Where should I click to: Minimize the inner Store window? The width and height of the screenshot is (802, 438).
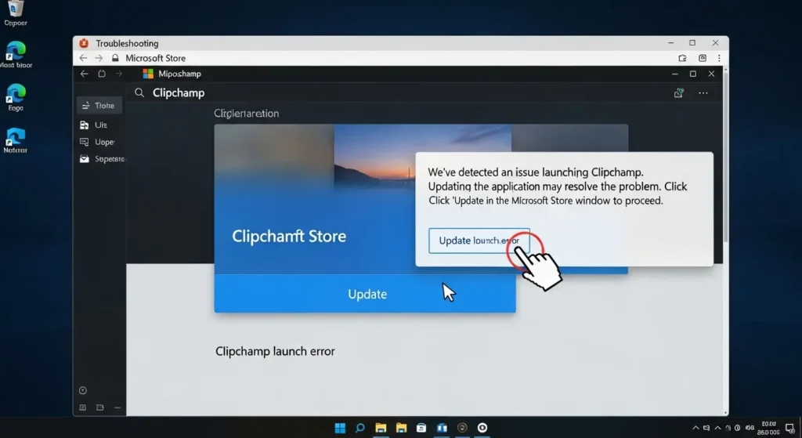coord(674,74)
